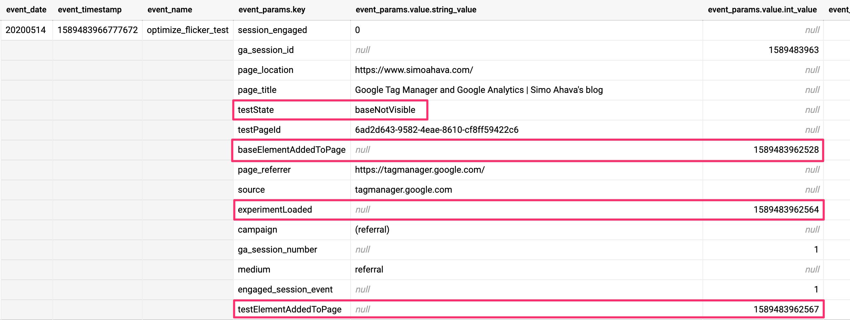Select the testPageId value 6ad2d643-9582-4eae-8610-cf8ff59422c6
The width and height of the screenshot is (850, 320).
[x=437, y=130]
